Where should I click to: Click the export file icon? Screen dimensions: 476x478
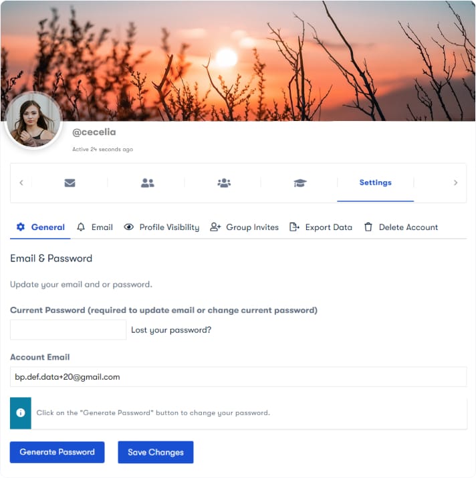[x=294, y=227]
